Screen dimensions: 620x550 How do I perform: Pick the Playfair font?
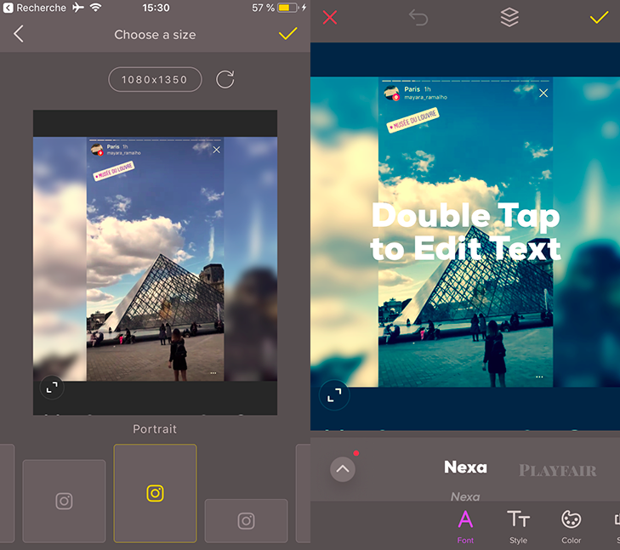pyautogui.click(x=557, y=470)
